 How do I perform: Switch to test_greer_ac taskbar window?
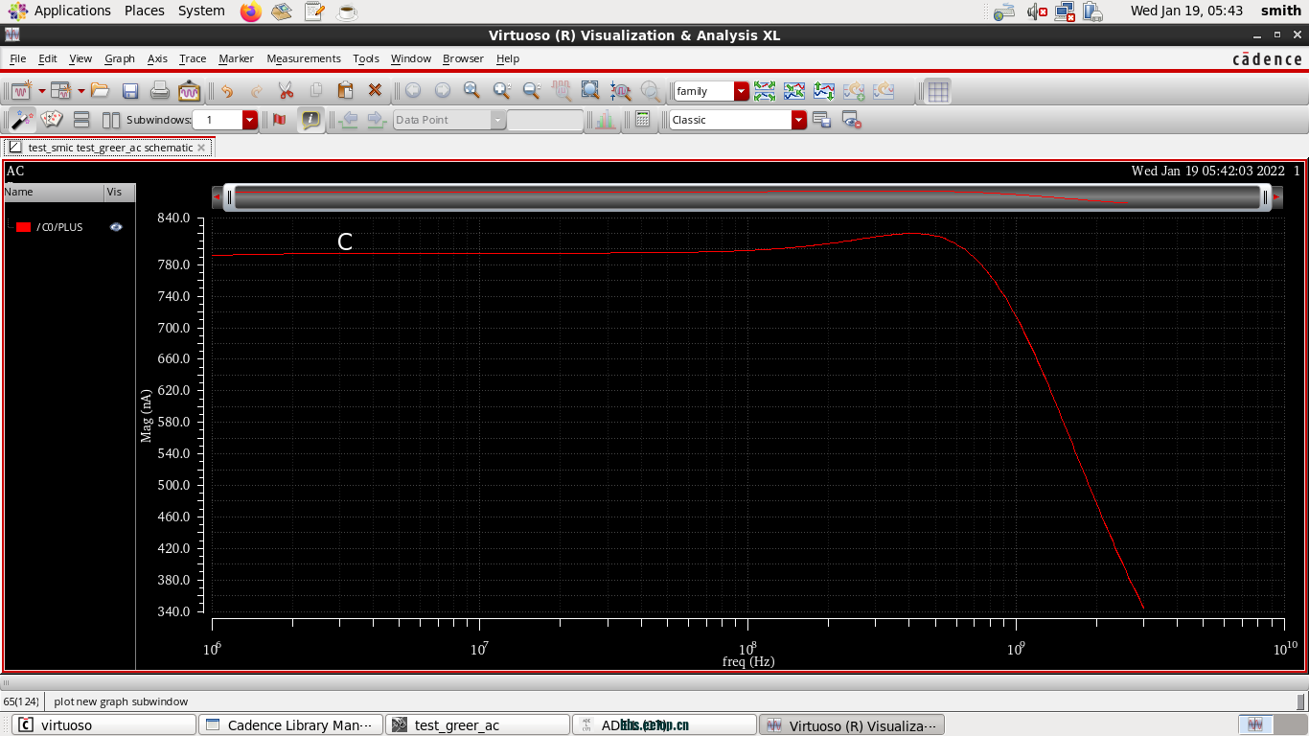coord(477,725)
